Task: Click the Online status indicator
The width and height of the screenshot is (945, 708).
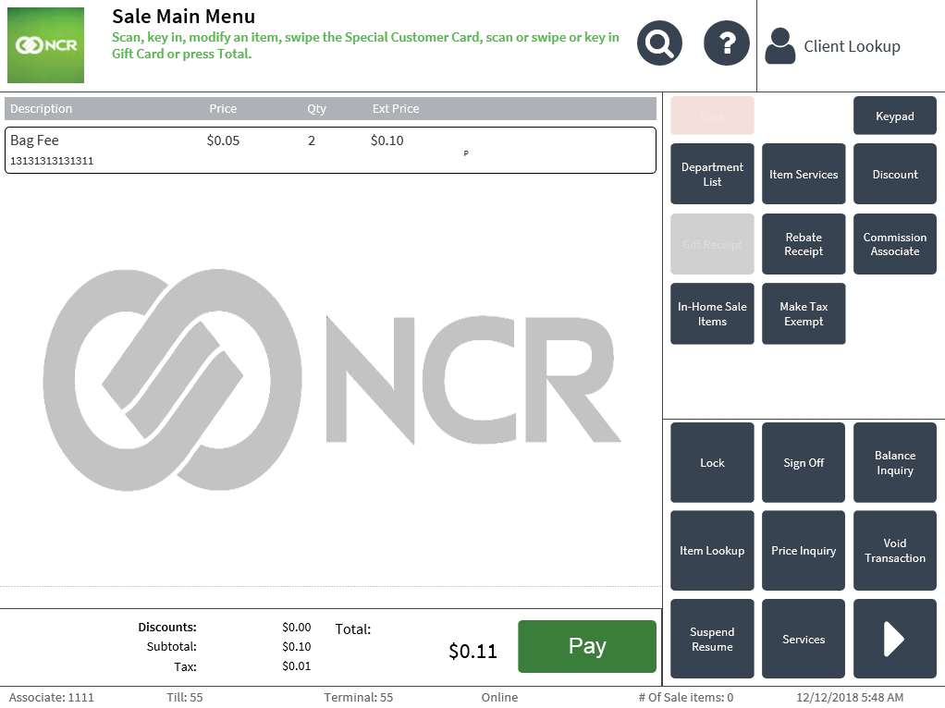Action: [x=499, y=697]
